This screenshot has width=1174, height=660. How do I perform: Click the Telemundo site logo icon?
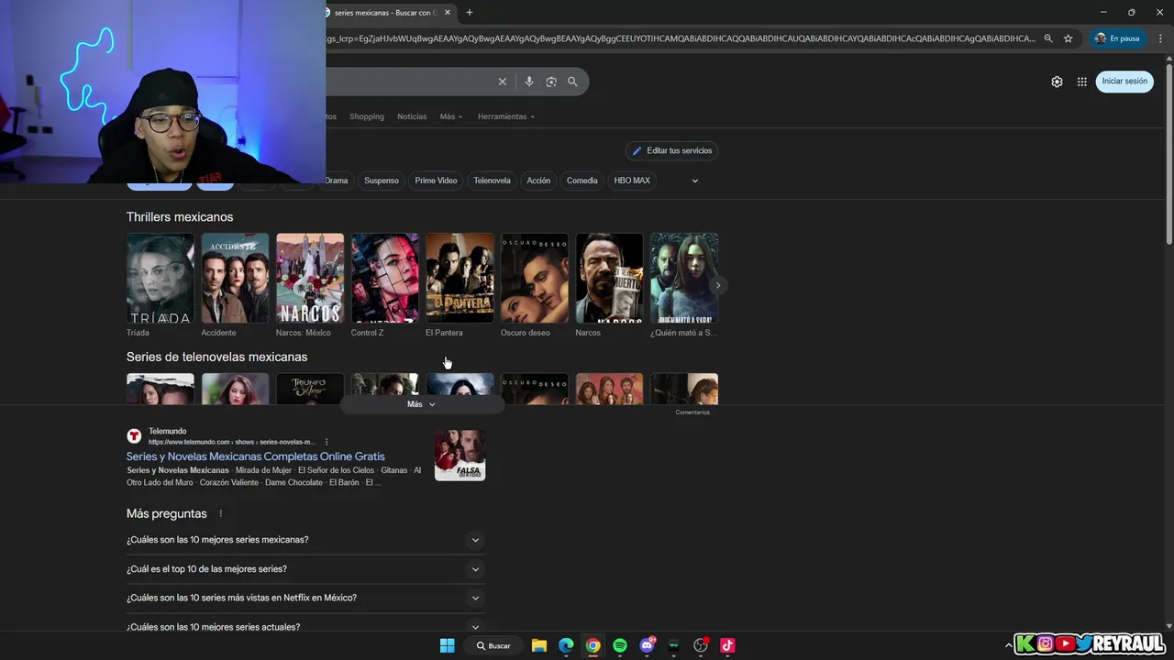pyautogui.click(x=134, y=436)
